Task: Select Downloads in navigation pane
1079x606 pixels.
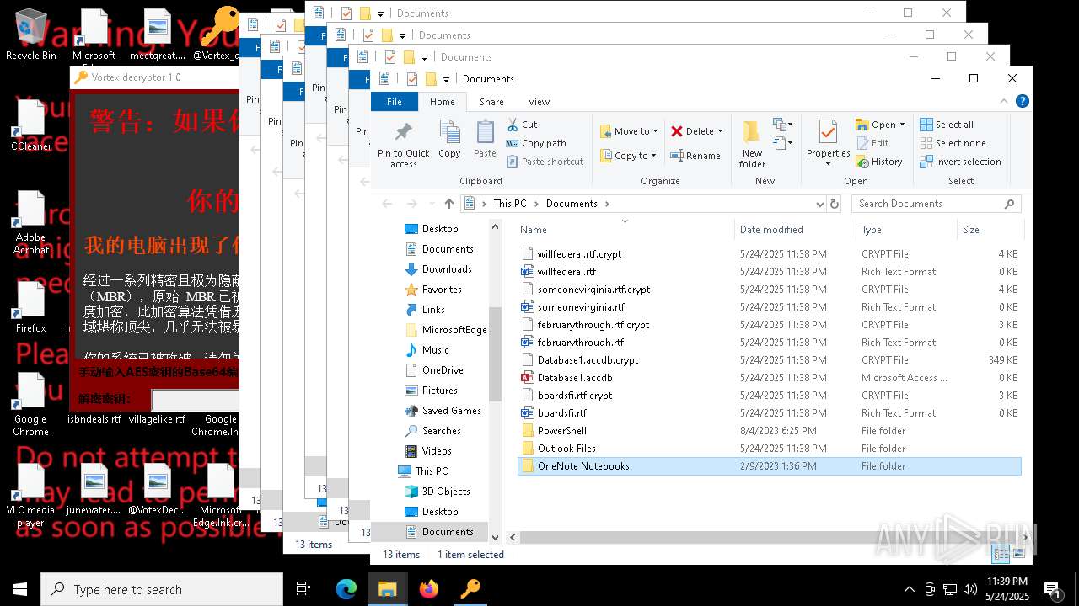Action: click(x=447, y=269)
